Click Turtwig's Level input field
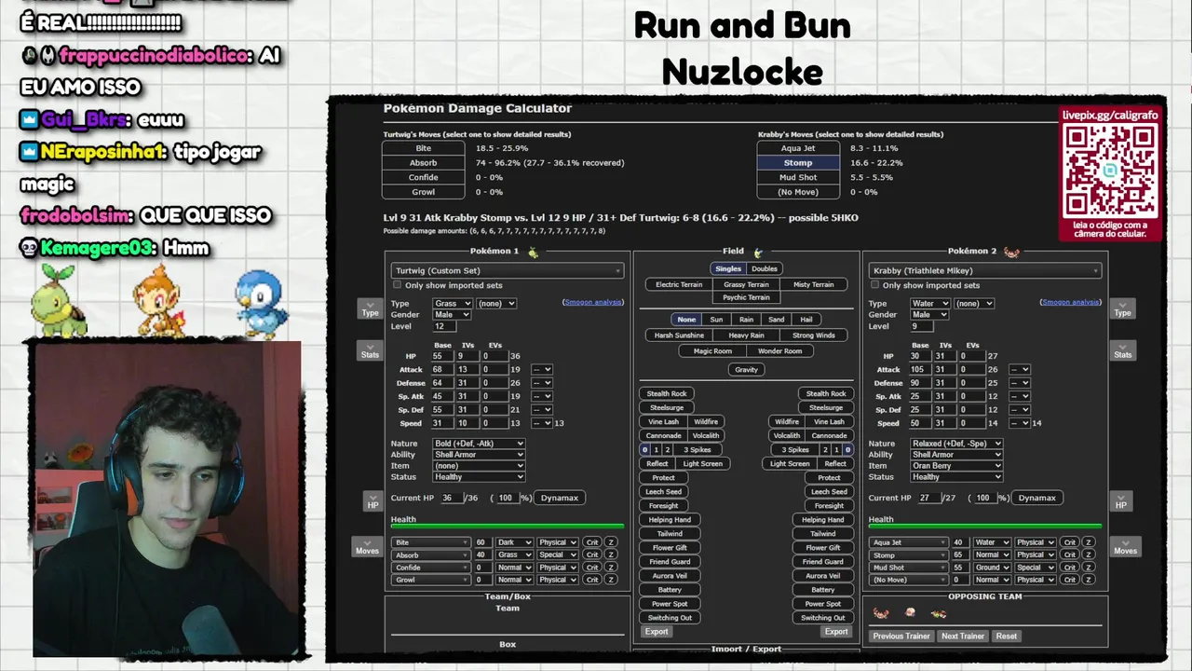The height and width of the screenshot is (671, 1192). [x=443, y=326]
